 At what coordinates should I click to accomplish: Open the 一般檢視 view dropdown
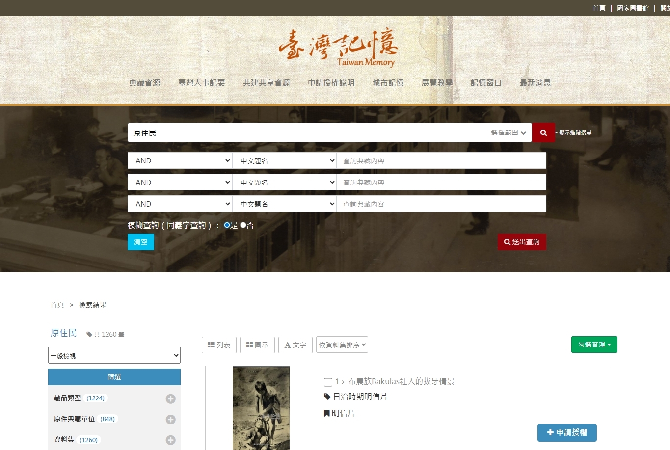(114, 356)
